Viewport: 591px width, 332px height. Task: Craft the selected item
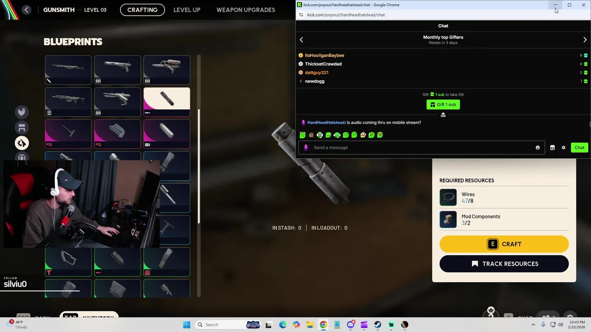(504, 244)
